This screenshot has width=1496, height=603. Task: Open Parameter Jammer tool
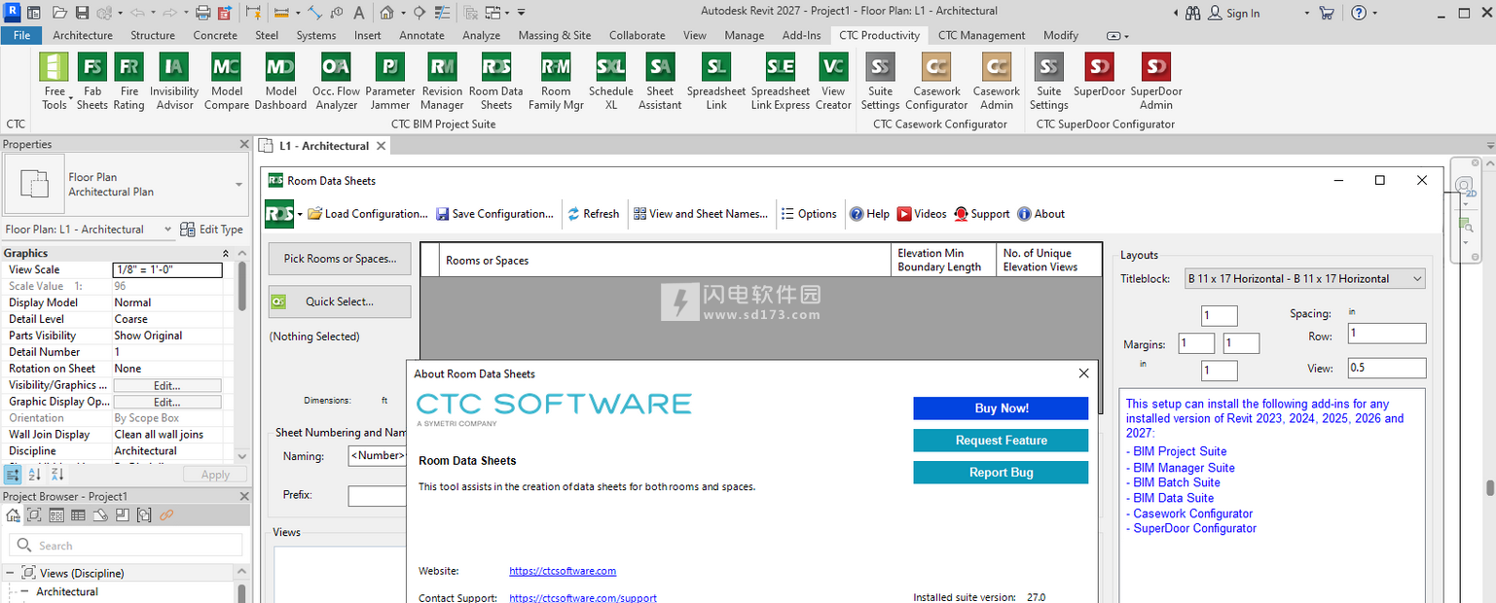(x=390, y=81)
